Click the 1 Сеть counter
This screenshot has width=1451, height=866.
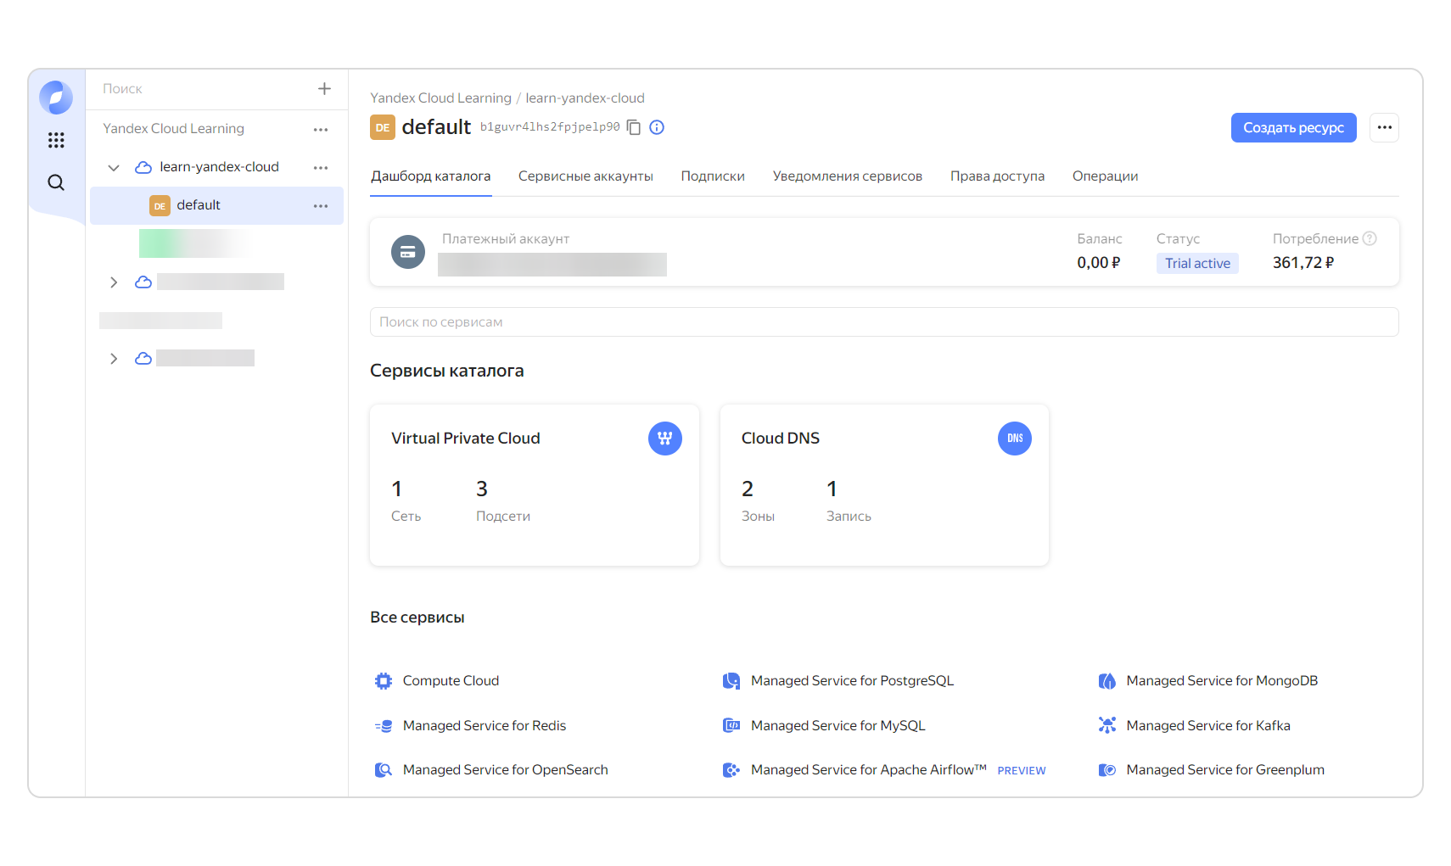click(x=406, y=500)
